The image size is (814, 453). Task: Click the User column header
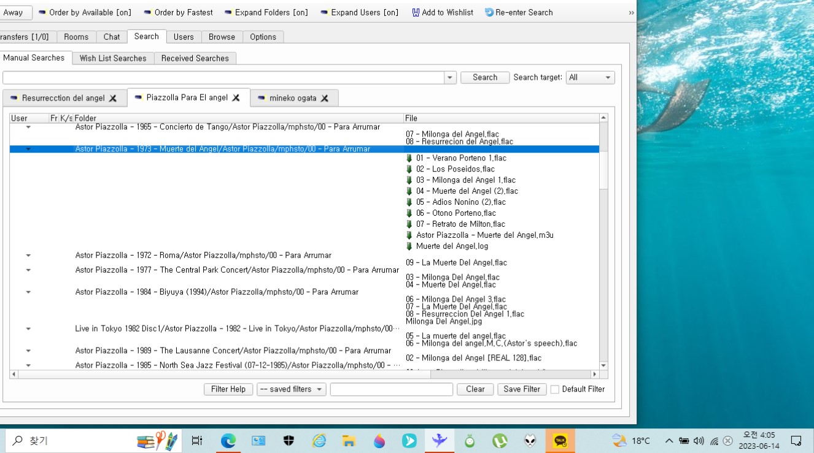(x=29, y=118)
